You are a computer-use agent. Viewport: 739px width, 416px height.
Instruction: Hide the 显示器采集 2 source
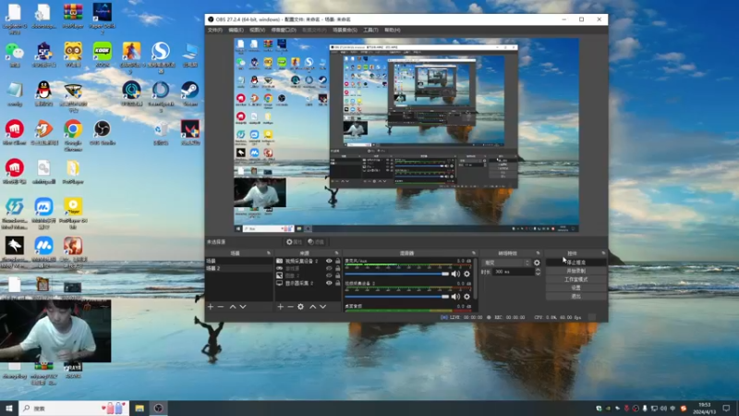point(329,283)
